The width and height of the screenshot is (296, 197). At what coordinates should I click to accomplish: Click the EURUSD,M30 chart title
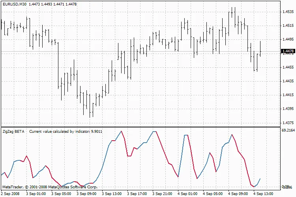15,4
